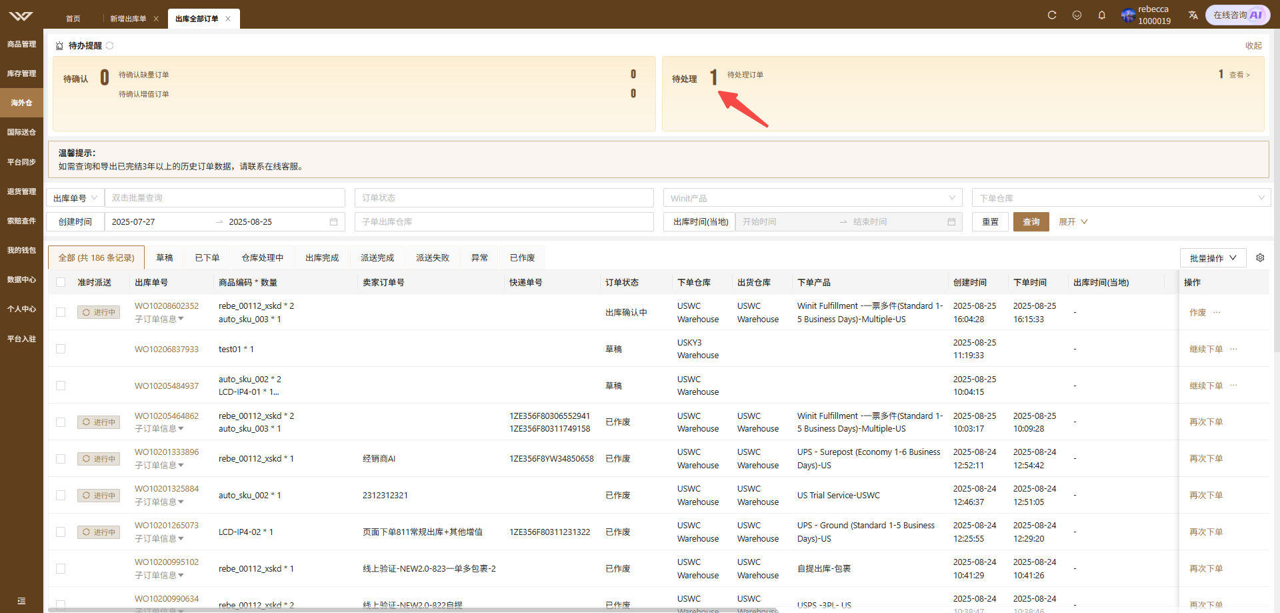
Task: Click the refresh icon in top bar
Action: click(1052, 15)
